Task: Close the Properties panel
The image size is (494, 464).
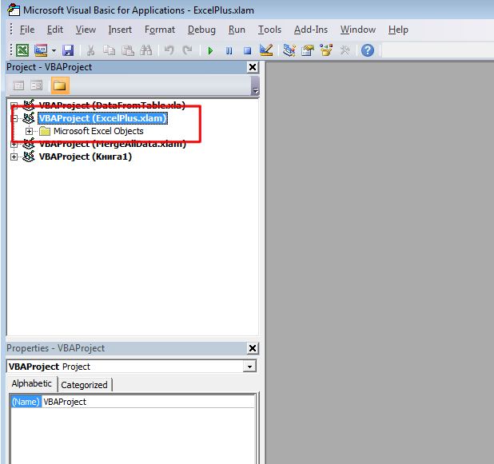Action: pyautogui.click(x=253, y=348)
